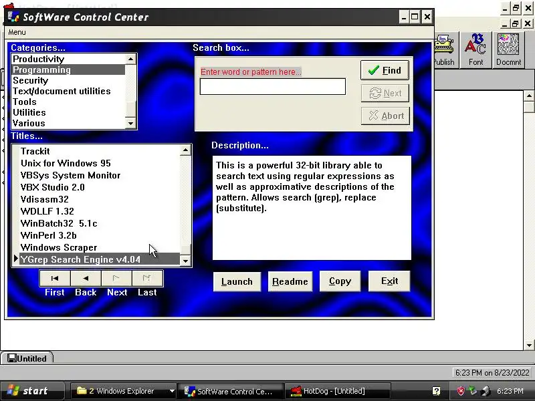
Task: Select the Security category
Action: (69, 80)
